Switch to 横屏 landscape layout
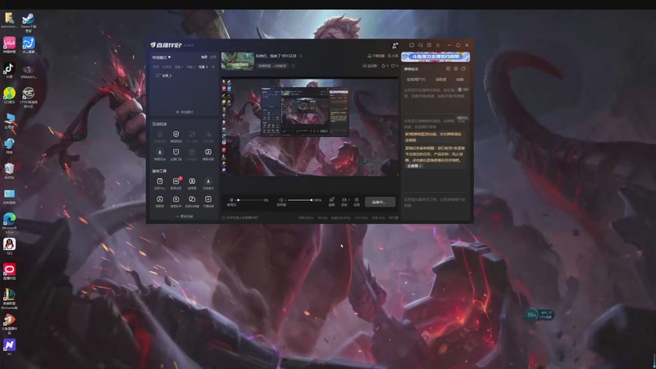The width and height of the screenshot is (656, 369). tap(204, 57)
